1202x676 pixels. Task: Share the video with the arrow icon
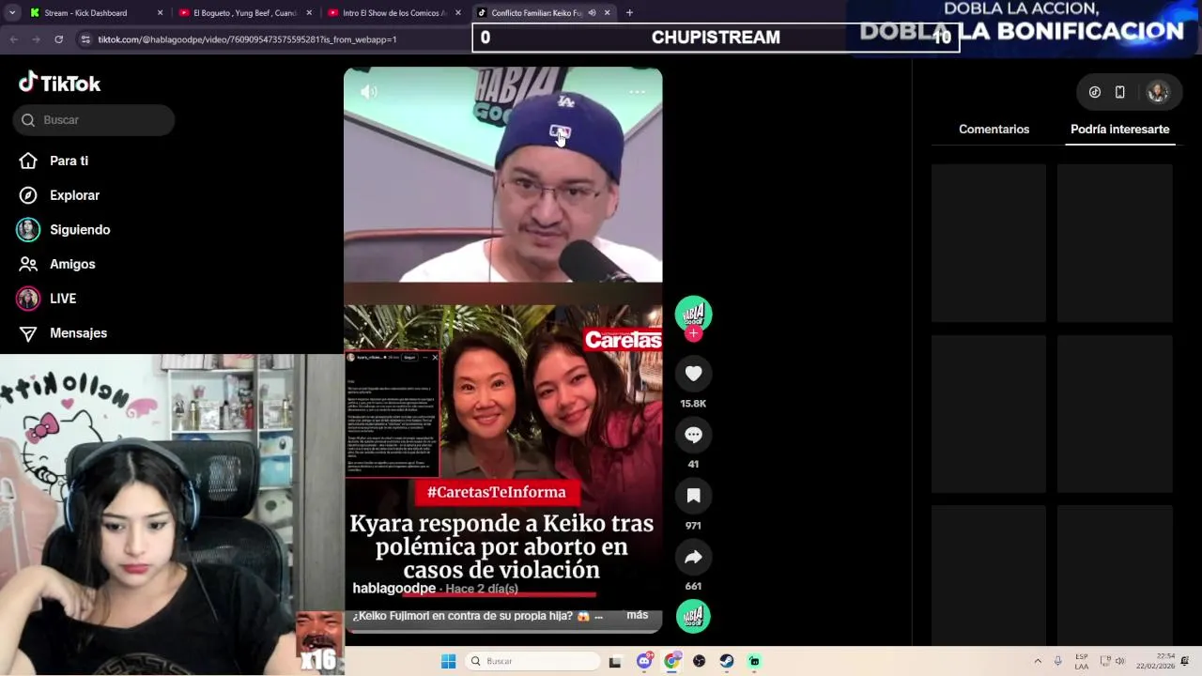(x=693, y=557)
